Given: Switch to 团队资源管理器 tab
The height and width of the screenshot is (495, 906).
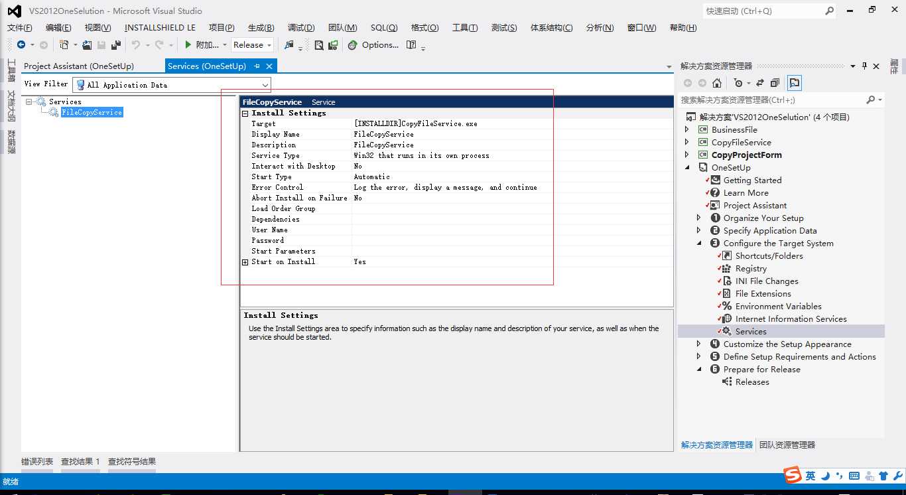Looking at the screenshot, I should [787, 445].
